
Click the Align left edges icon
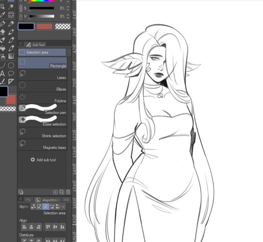click(x=24, y=227)
